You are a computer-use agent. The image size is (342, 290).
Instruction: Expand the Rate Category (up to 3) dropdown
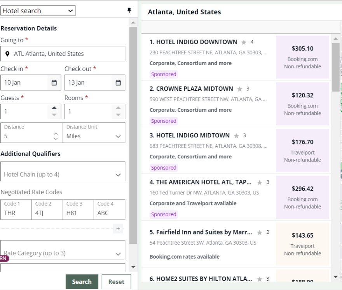tap(63, 250)
